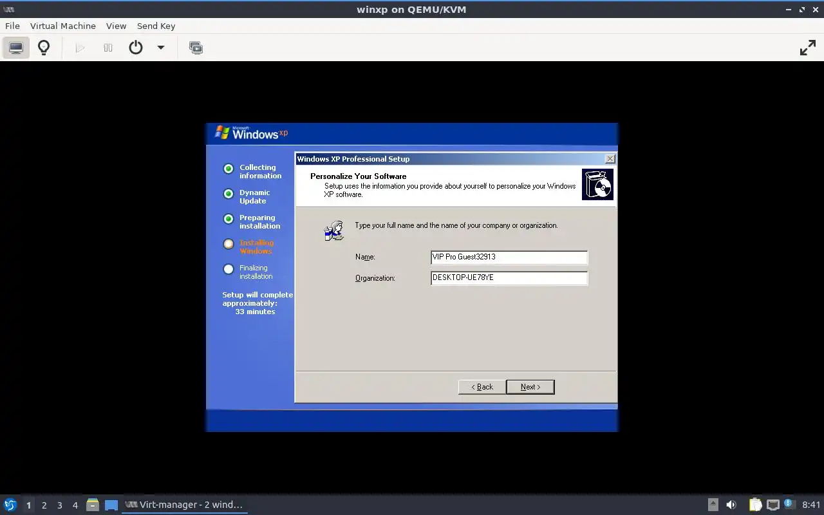Open the VM snapshots manager
This screenshot has height=515, width=824.
pyautogui.click(x=196, y=48)
